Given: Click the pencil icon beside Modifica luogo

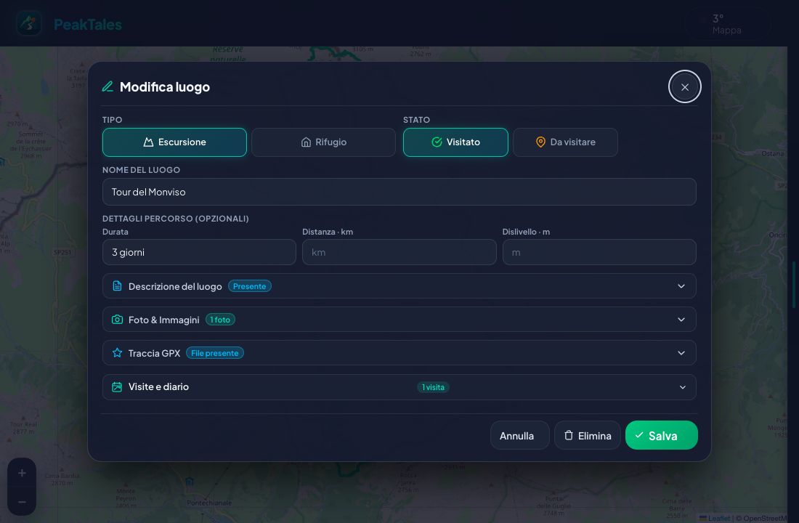Looking at the screenshot, I should point(108,86).
